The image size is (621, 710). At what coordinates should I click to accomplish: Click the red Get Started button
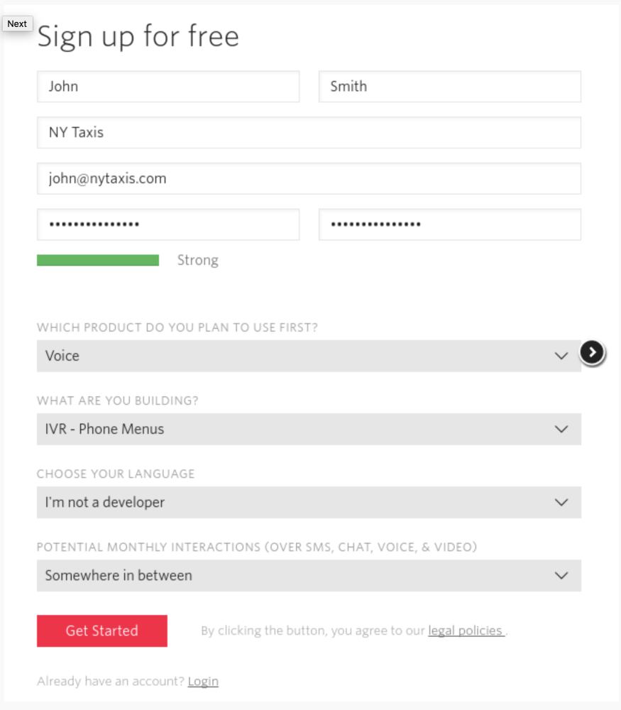click(x=102, y=630)
